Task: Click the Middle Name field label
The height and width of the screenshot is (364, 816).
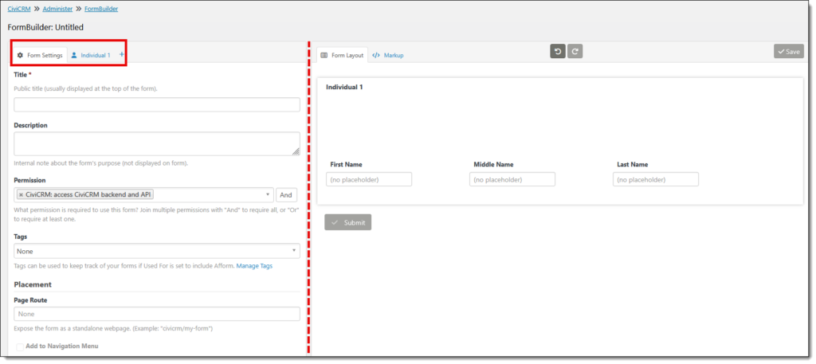Action: (493, 164)
